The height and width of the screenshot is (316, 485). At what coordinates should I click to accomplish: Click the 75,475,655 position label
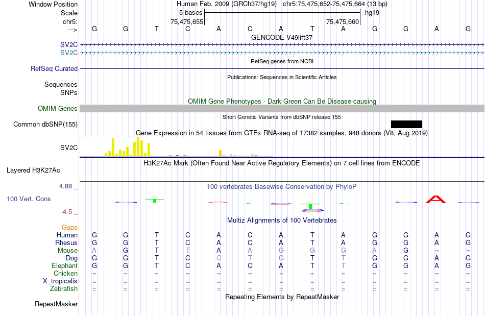187,21
